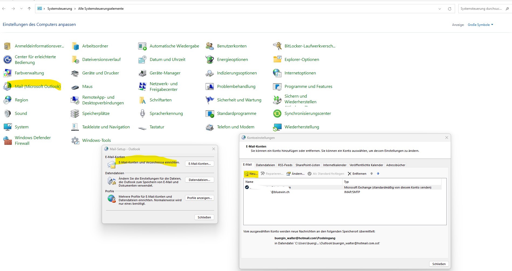
Task: Click the Systemsteuerung durchsuchen search field
Action: (481, 9)
